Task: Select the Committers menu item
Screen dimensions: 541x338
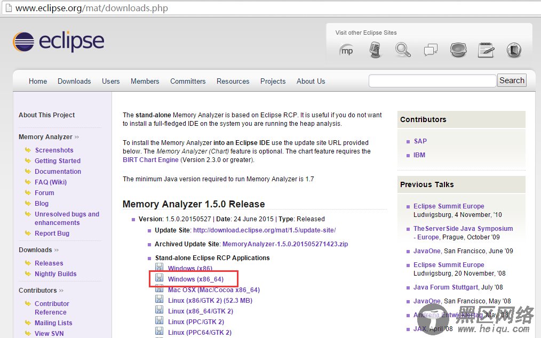Action: coord(188,82)
